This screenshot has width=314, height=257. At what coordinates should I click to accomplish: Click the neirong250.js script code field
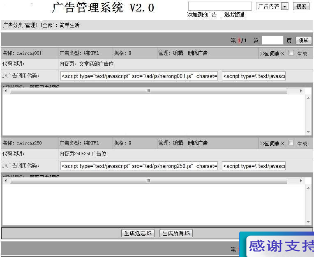coord(139,166)
